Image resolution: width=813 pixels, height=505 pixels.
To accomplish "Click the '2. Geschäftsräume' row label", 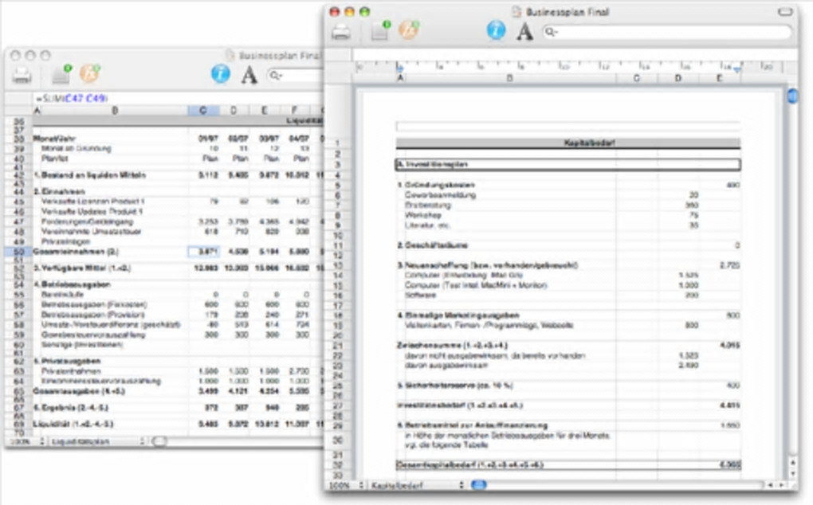I will pyautogui.click(x=433, y=245).
